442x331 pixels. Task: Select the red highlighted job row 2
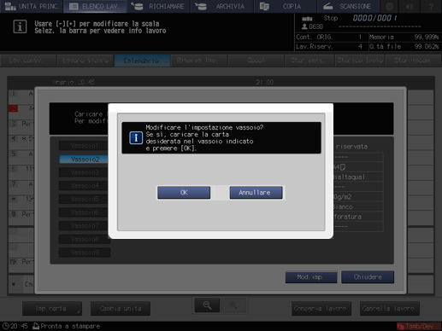[x=13, y=108]
